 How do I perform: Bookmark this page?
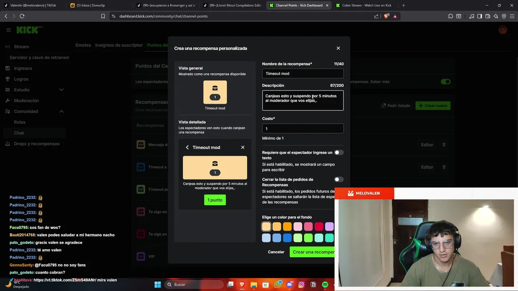[103, 16]
